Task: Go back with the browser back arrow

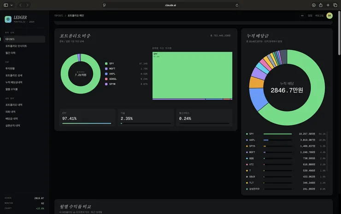Action: [20, 5]
